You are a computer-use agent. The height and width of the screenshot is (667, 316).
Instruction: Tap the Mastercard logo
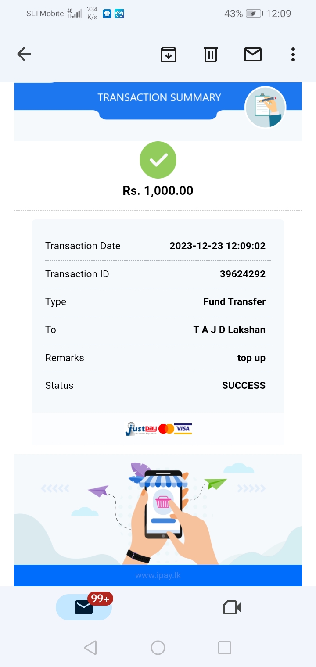166,429
